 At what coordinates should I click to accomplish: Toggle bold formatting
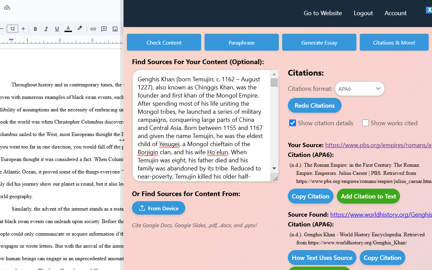35,29
